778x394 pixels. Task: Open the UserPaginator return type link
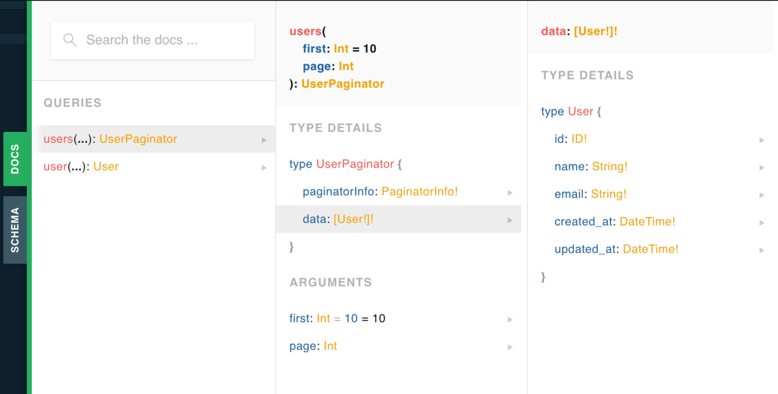(x=343, y=84)
